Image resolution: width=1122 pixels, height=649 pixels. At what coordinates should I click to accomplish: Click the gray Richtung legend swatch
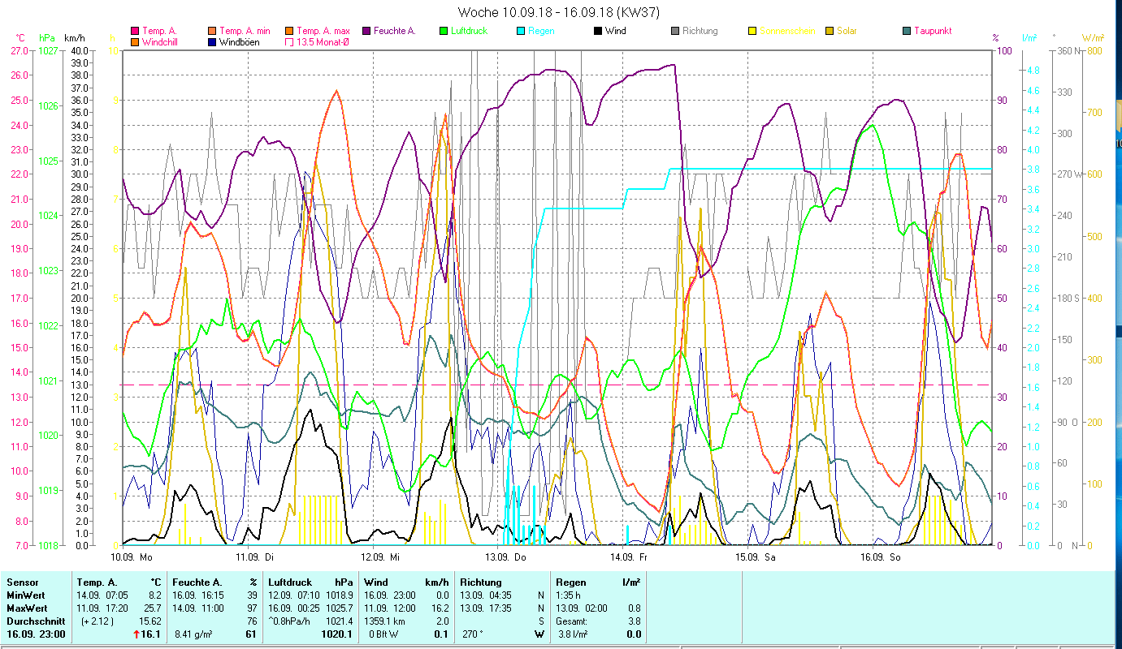[x=675, y=32]
